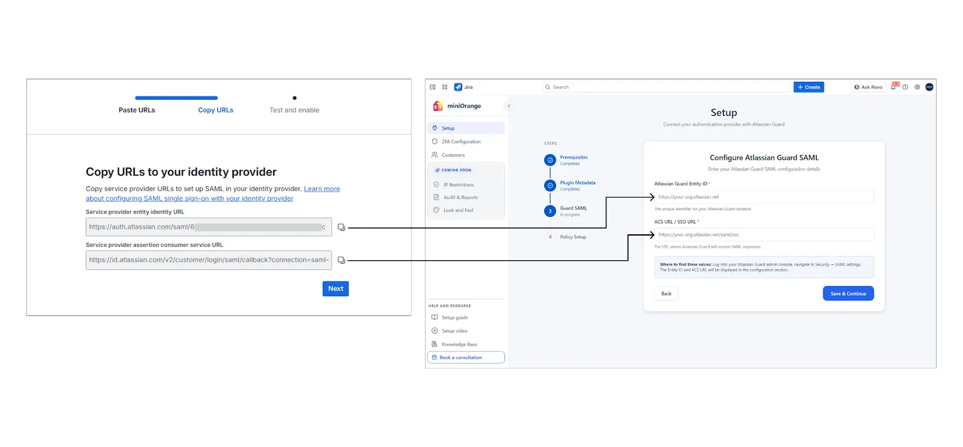Click the Atlassian Guard Entity ID field
The image size is (963, 447).
[764, 197]
